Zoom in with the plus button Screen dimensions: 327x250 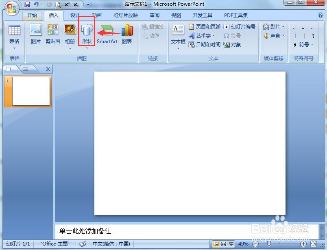pyautogui.click(x=303, y=244)
